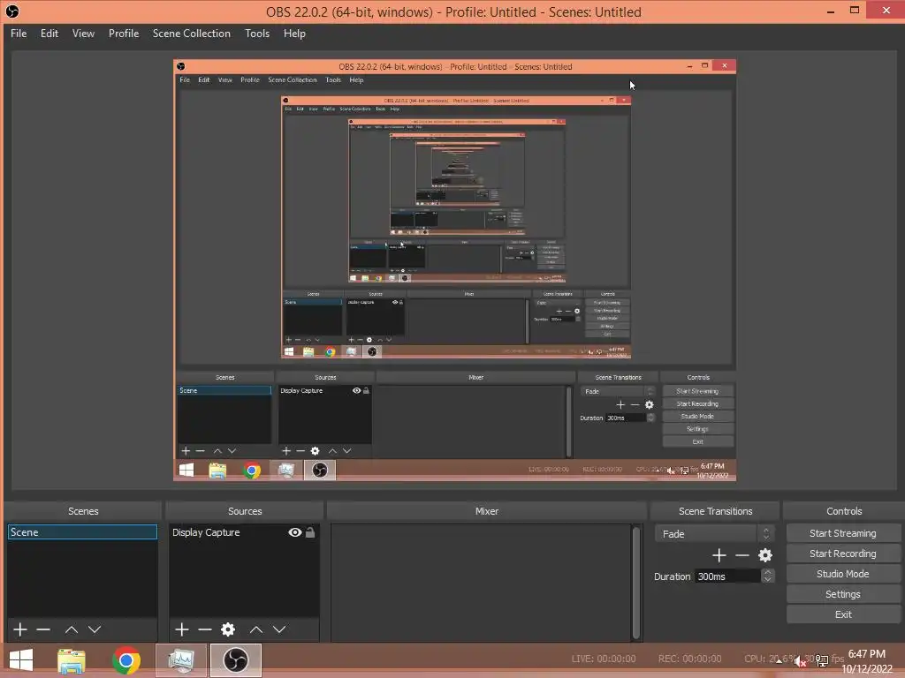Screen dimensions: 905x678
Task: Click the Mixer panel header
Action: pyautogui.click(x=487, y=511)
